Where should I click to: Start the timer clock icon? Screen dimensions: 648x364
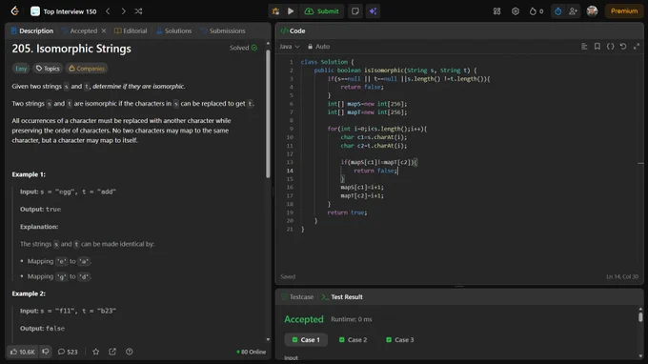point(557,11)
